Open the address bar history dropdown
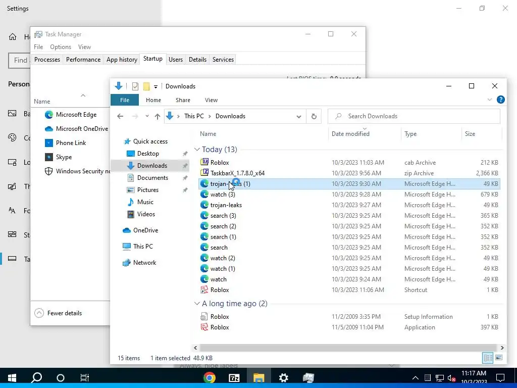 click(x=299, y=116)
